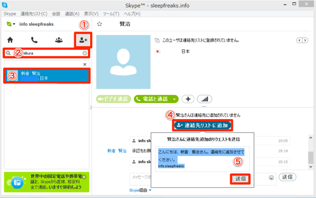Image resolution: width=316 pixels, height=198 pixels.
Task: Click the 19:15 message timestamp
Action: pos(283,162)
